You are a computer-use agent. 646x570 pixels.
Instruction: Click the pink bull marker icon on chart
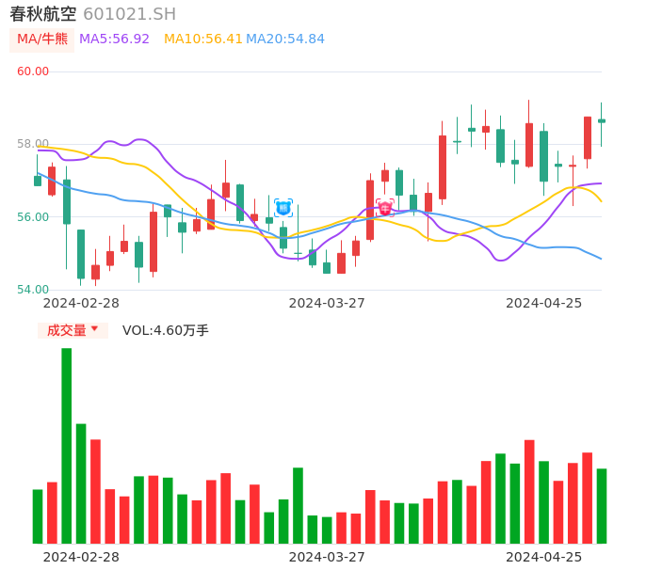[385, 208]
